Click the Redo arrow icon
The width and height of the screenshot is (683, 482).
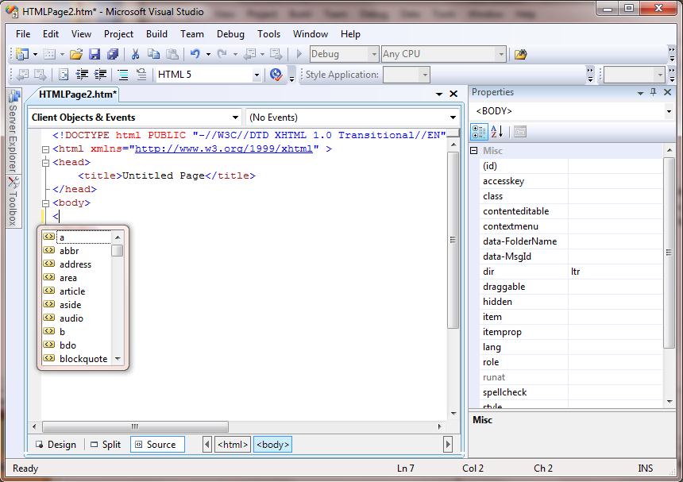tap(222, 54)
